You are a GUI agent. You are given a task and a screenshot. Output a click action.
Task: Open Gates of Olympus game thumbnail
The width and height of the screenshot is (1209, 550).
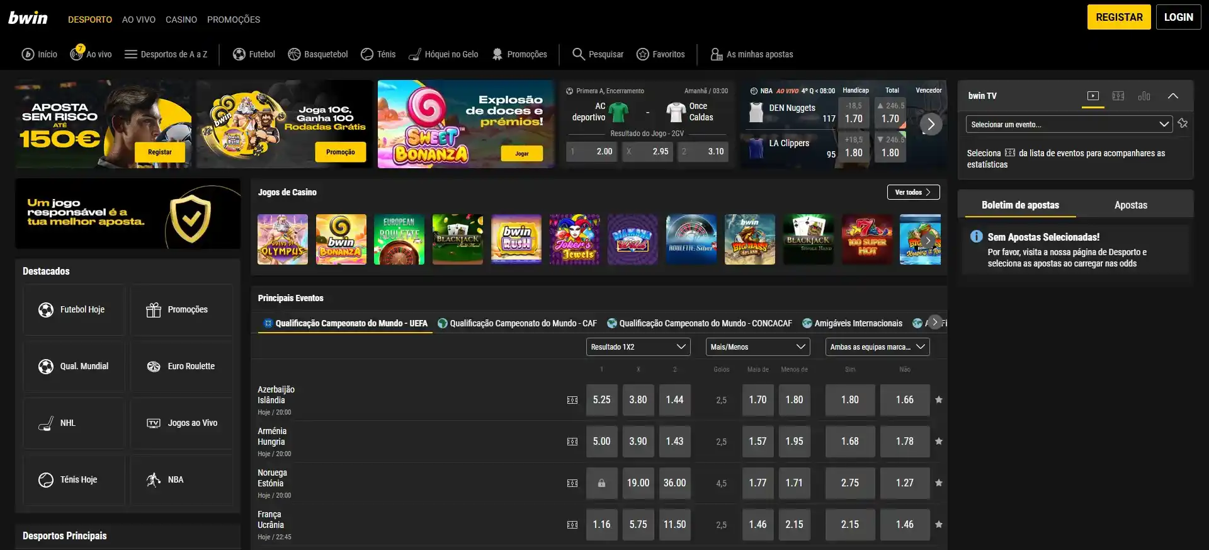(283, 239)
